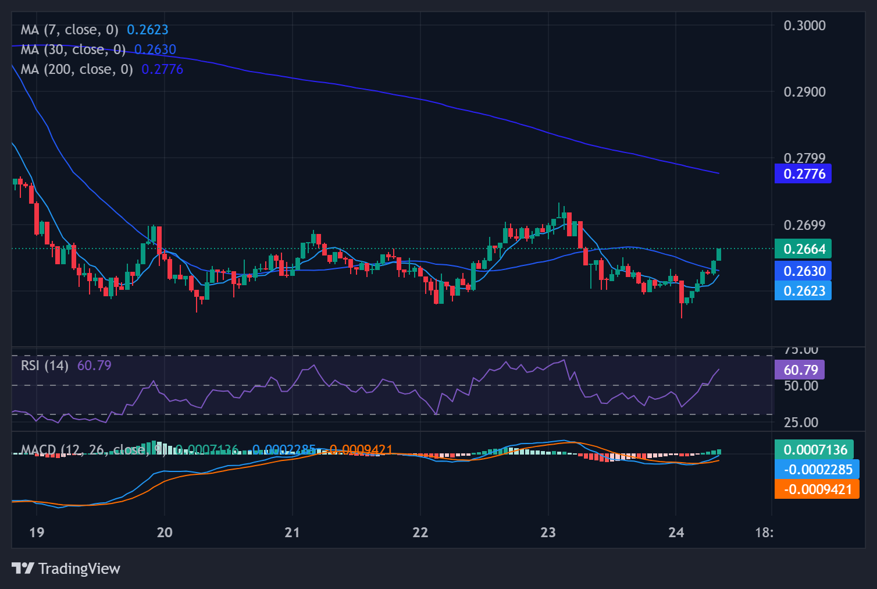Viewport: 877px width, 589px height.
Task: Click the blue -0.0002285 MACD line tag
Action: 817,470
